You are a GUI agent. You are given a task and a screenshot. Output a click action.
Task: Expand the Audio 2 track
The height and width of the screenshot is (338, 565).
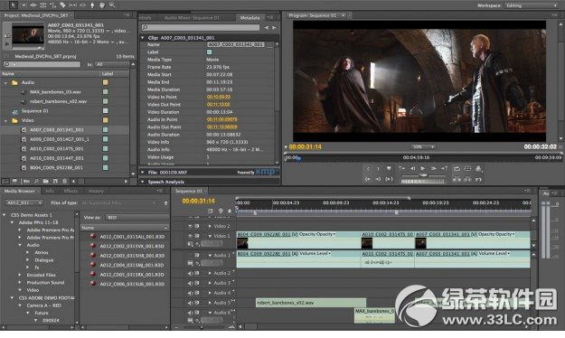(x=210, y=273)
